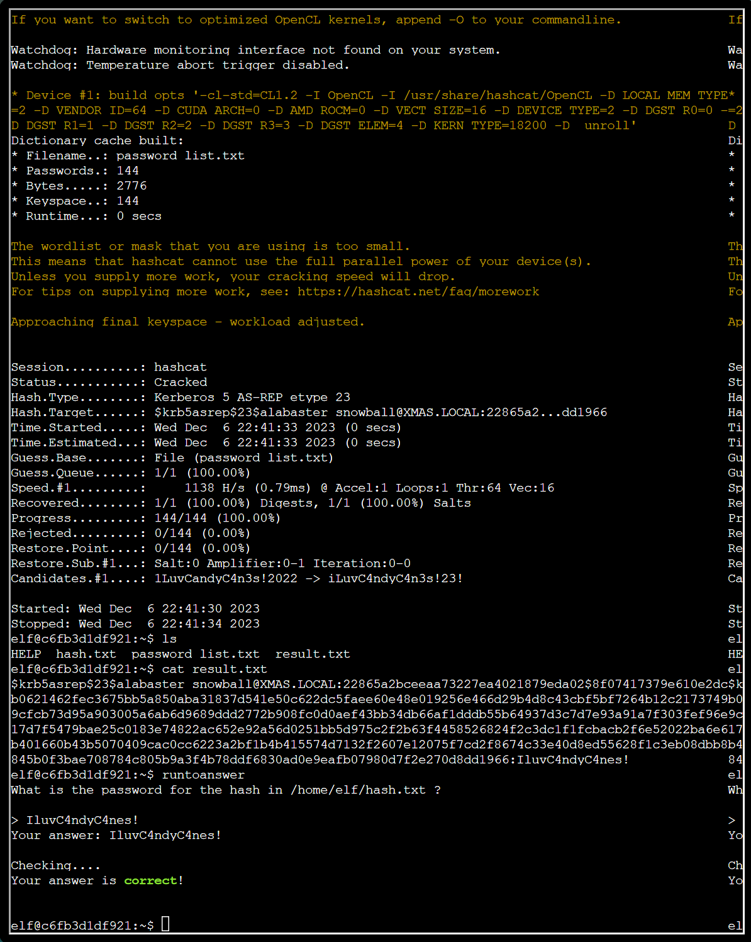The width and height of the screenshot is (751, 942).
Task: Click the HELP entry in the file listing
Action: point(25,654)
